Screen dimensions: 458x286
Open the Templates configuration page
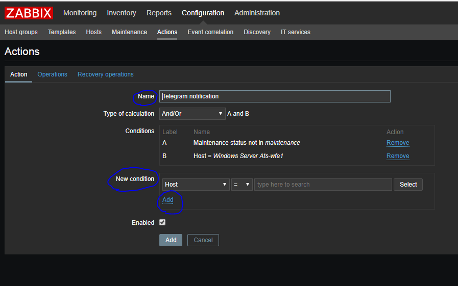(x=62, y=32)
